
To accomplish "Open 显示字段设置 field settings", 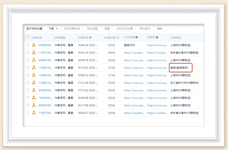I will click(x=34, y=29).
